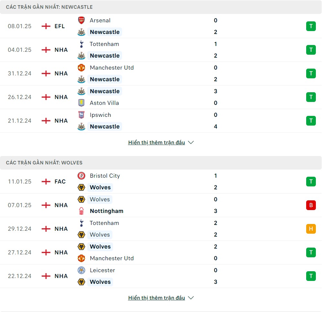Expand more Newcastle matches chevron

(191, 142)
